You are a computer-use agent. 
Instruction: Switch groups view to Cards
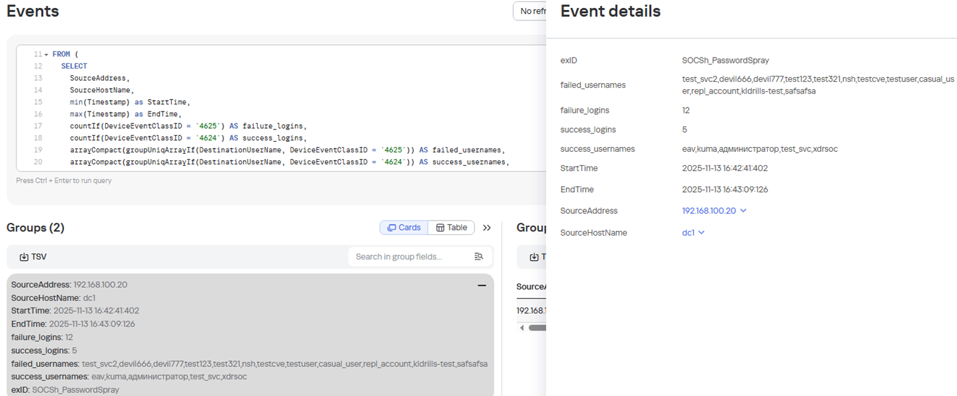(x=404, y=228)
